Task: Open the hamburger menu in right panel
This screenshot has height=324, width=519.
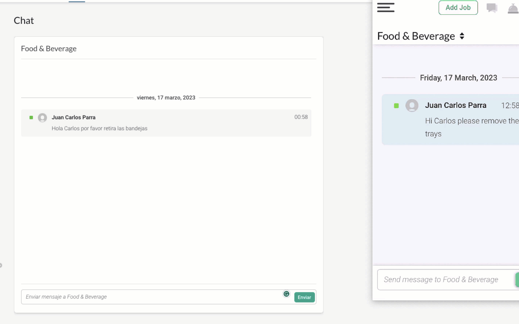Action: click(386, 7)
